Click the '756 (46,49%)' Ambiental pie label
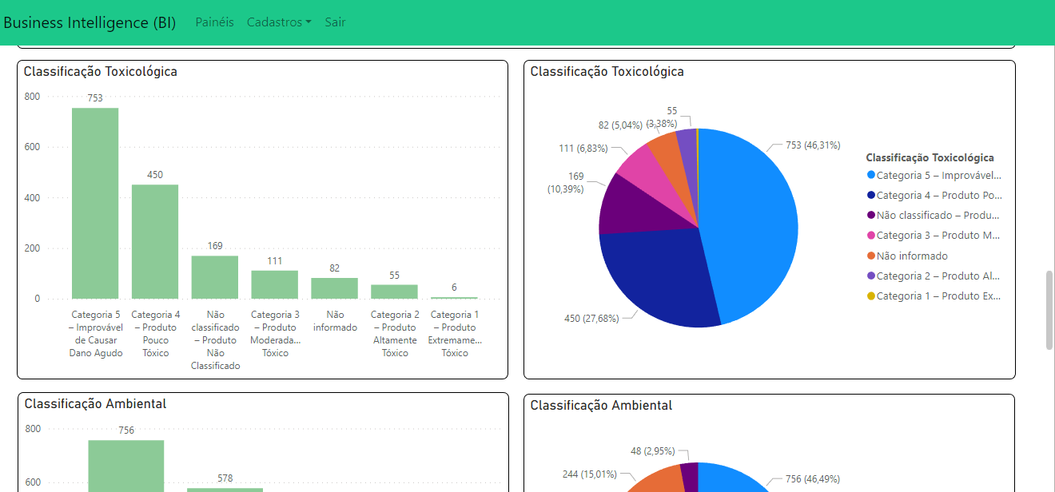1055x492 pixels. [x=813, y=479]
